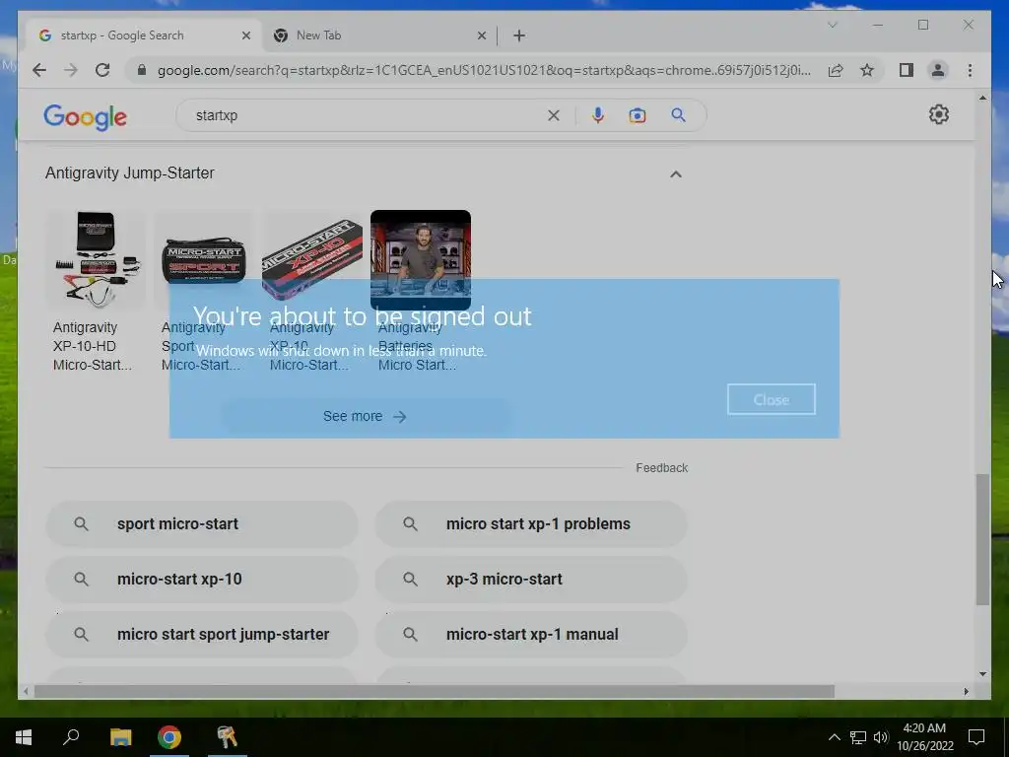Open the Action Center notifications icon
The height and width of the screenshot is (757, 1009).
click(x=976, y=737)
